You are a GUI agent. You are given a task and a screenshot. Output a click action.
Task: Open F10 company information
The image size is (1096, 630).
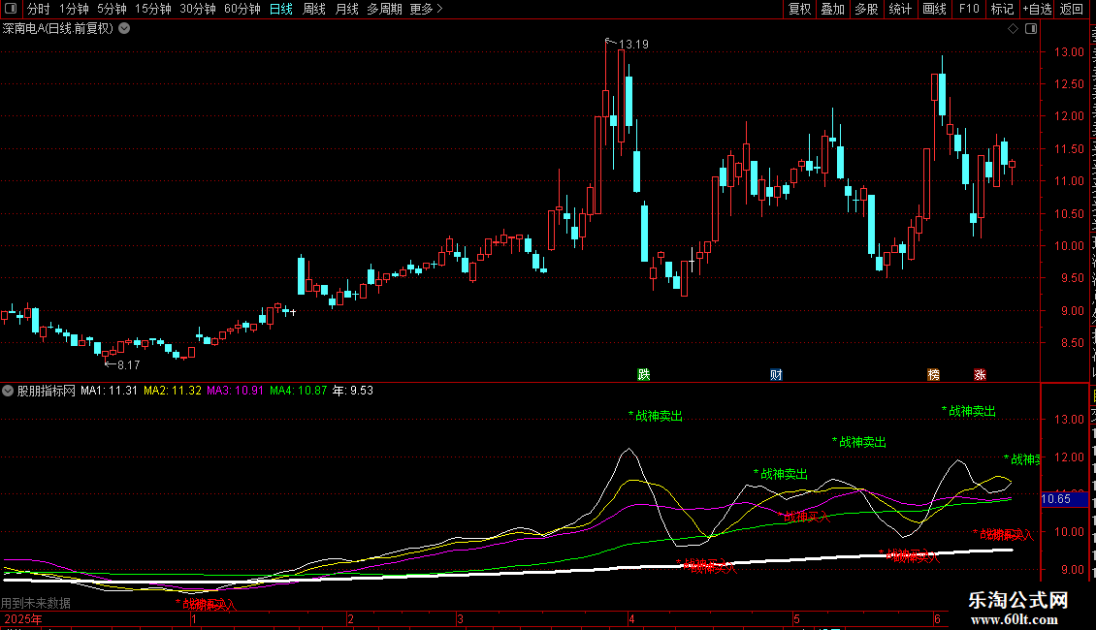(969, 9)
